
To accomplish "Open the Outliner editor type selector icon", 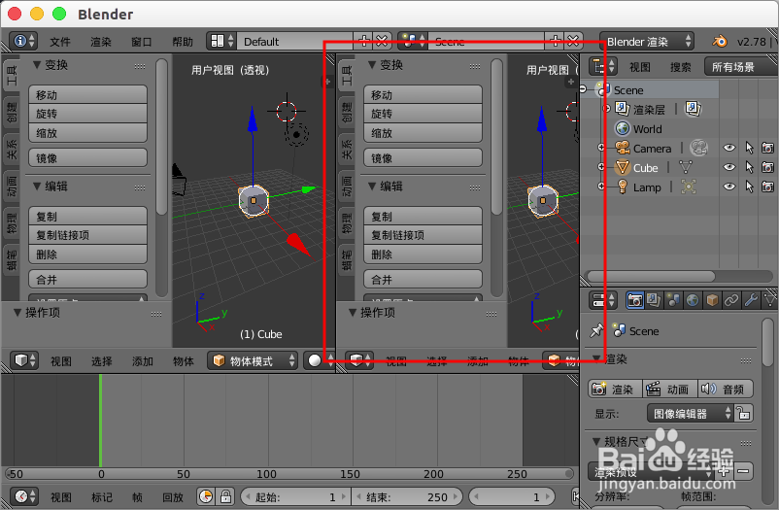I will pos(603,66).
